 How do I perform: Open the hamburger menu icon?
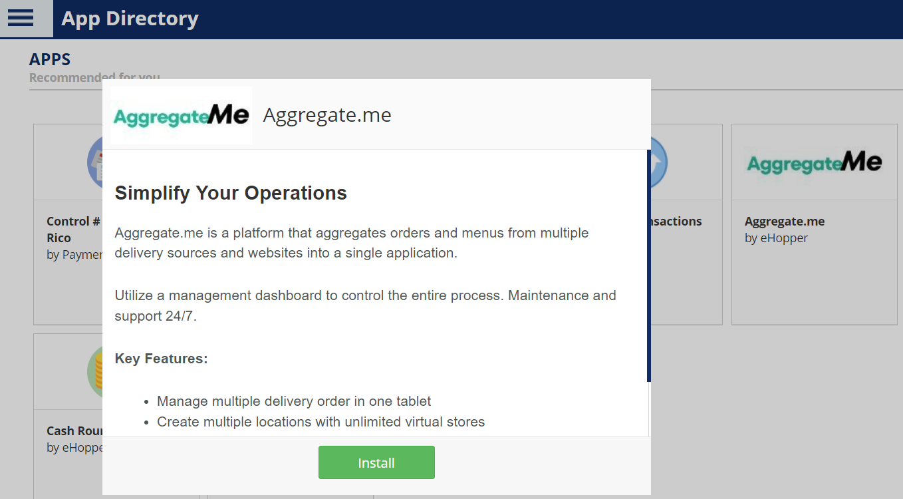pos(21,18)
